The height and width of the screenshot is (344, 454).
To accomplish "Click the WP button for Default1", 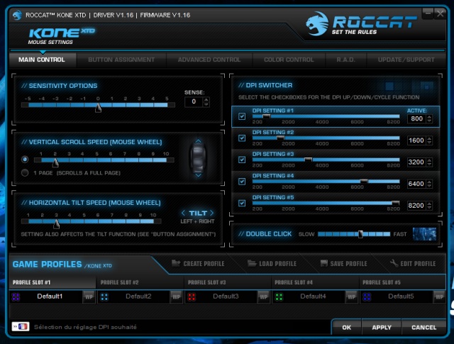I will pyautogui.click(x=89, y=296).
